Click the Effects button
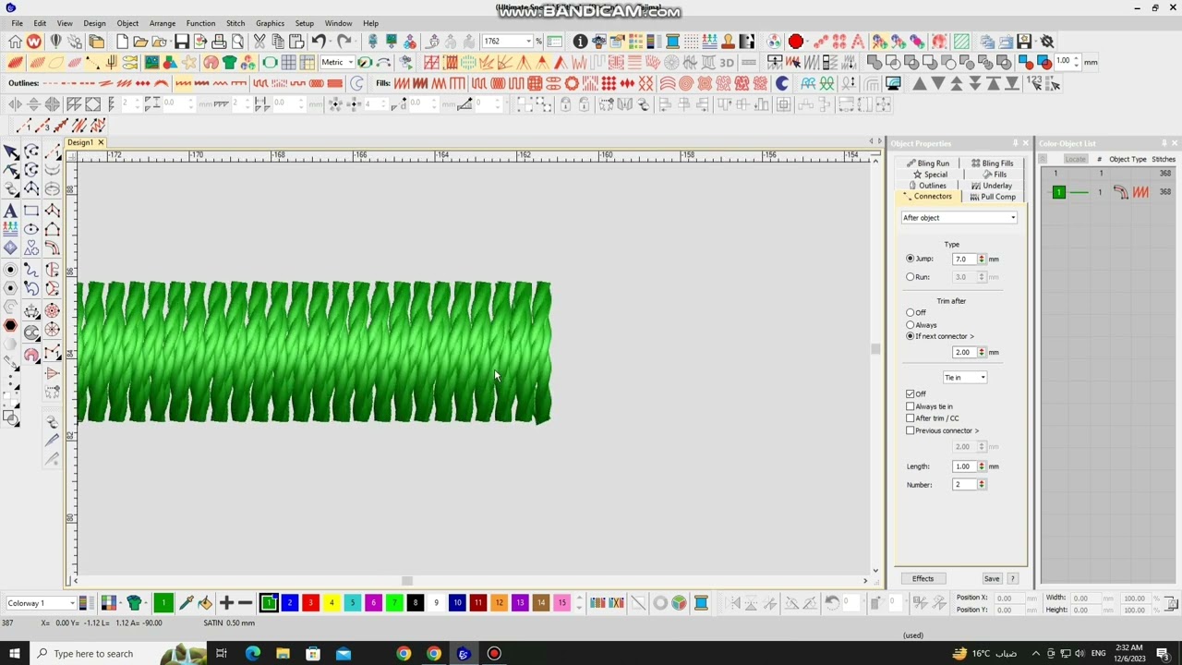The image size is (1182, 665). (923, 579)
